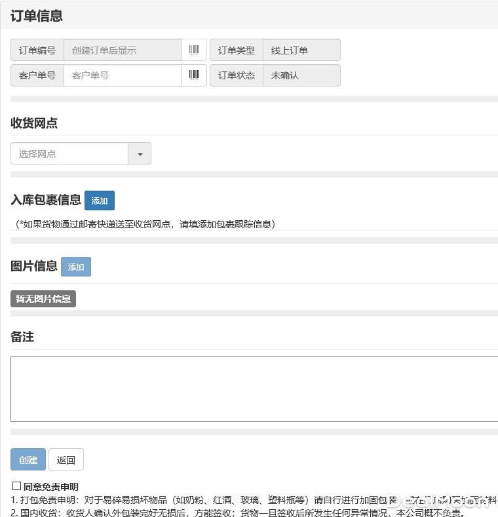Click the 客户单号 label
498x517 pixels.
click(x=37, y=75)
